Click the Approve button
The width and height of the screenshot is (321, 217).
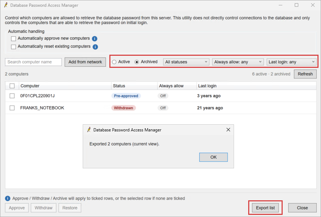pos(17,208)
